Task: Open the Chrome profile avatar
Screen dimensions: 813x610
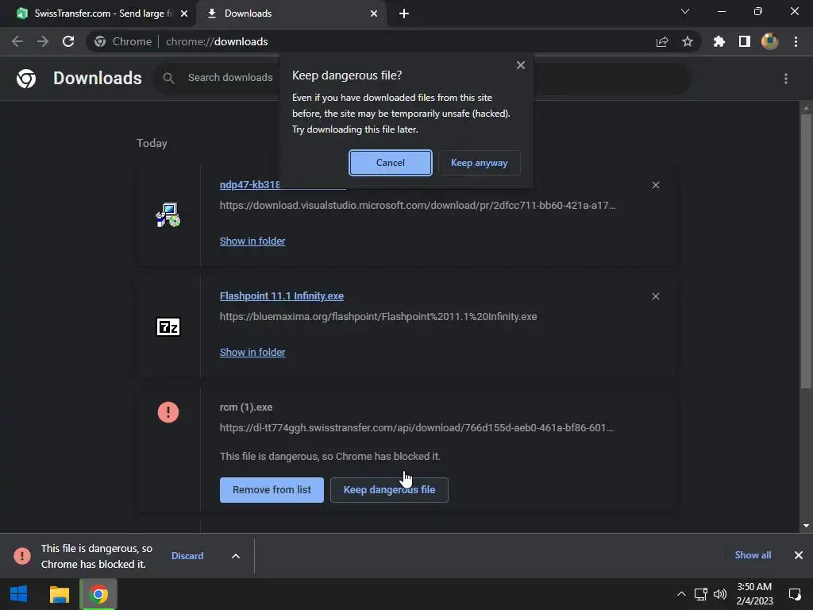Action: click(770, 41)
